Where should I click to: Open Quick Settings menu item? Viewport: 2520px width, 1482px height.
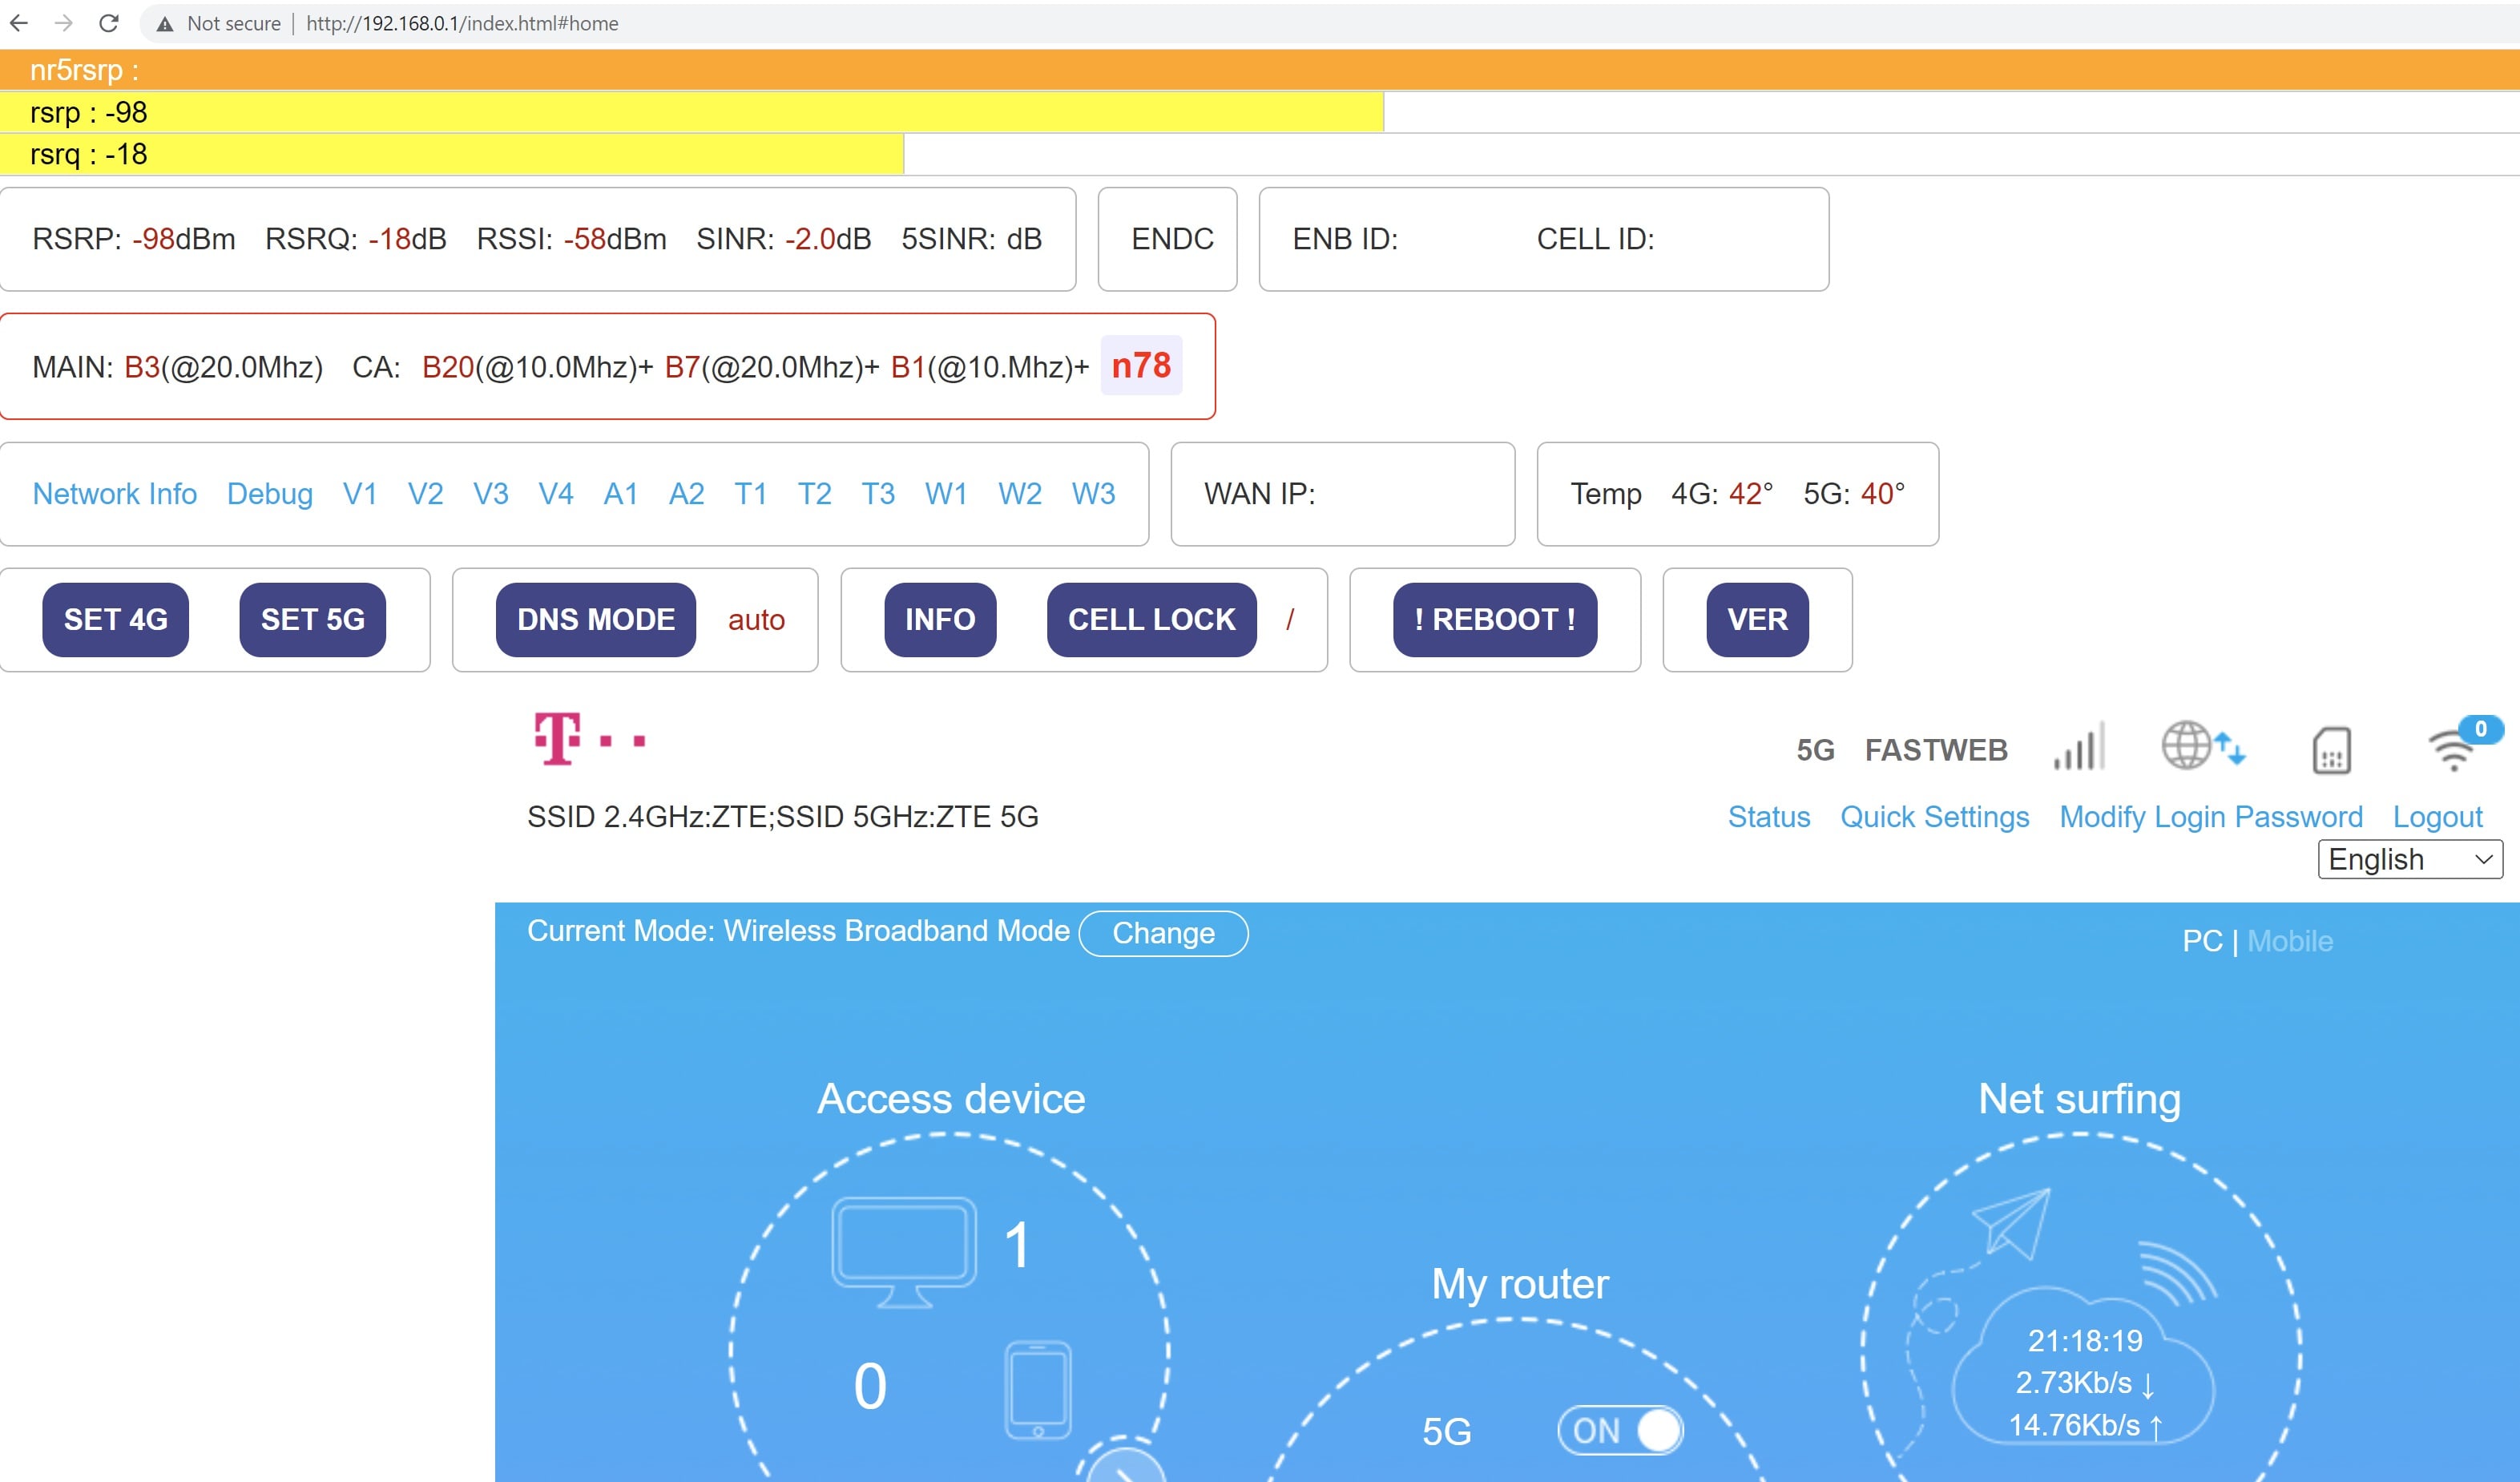point(1934,817)
